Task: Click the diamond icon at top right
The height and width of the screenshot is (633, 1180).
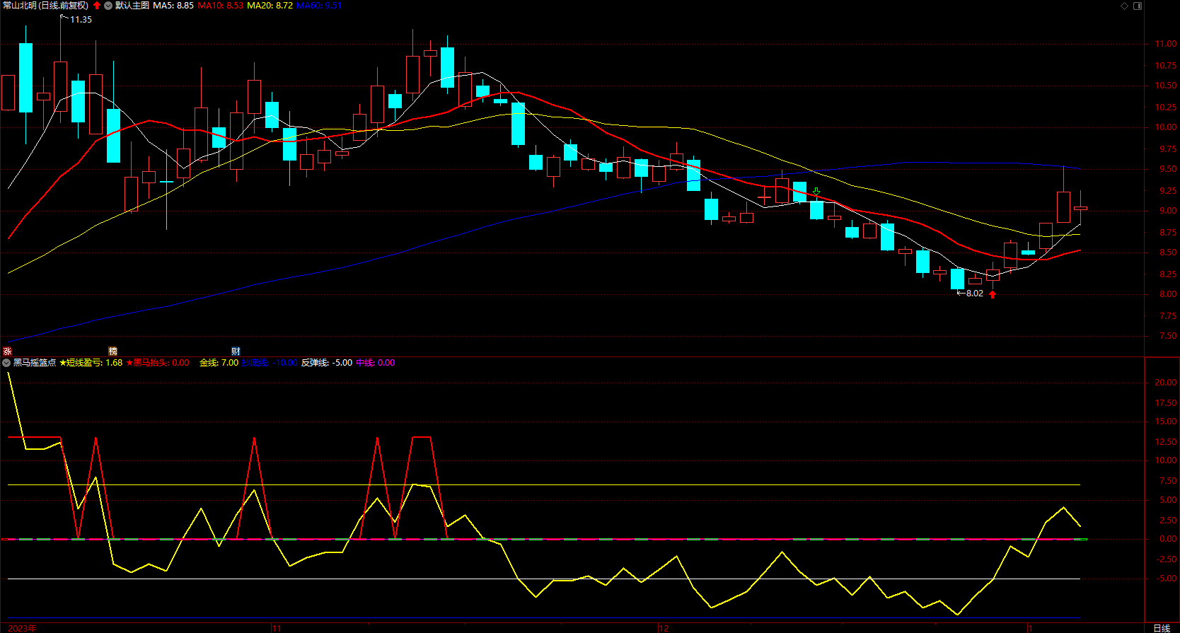Action: [x=1125, y=6]
